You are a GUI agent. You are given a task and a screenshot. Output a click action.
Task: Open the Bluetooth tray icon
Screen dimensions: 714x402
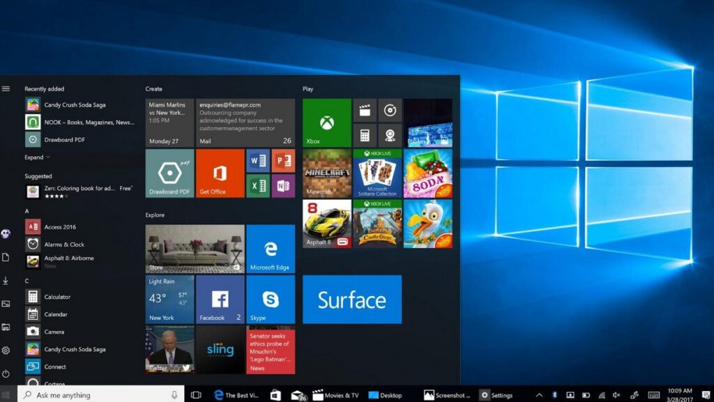[554, 395]
